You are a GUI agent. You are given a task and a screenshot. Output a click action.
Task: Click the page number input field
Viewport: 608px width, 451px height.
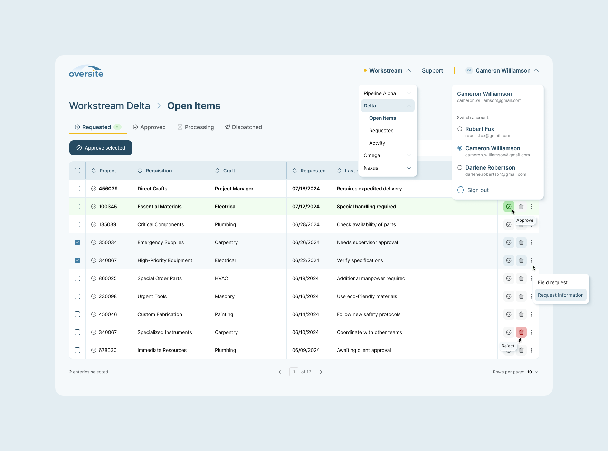click(x=294, y=372)
